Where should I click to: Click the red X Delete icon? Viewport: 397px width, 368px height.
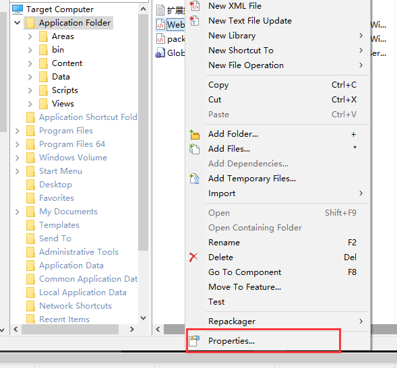point(193,257)
